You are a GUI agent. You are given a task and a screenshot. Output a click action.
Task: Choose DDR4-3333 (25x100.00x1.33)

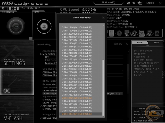coord(77,95)
